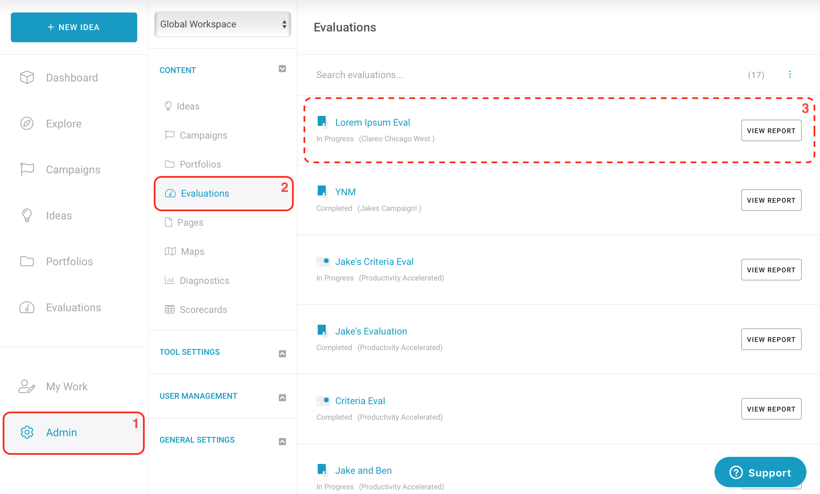The height and width of the screenshot is (494, 820).
Task: Click the '(Jakes Campaign! )' campaign text
Action: (389, 208)
